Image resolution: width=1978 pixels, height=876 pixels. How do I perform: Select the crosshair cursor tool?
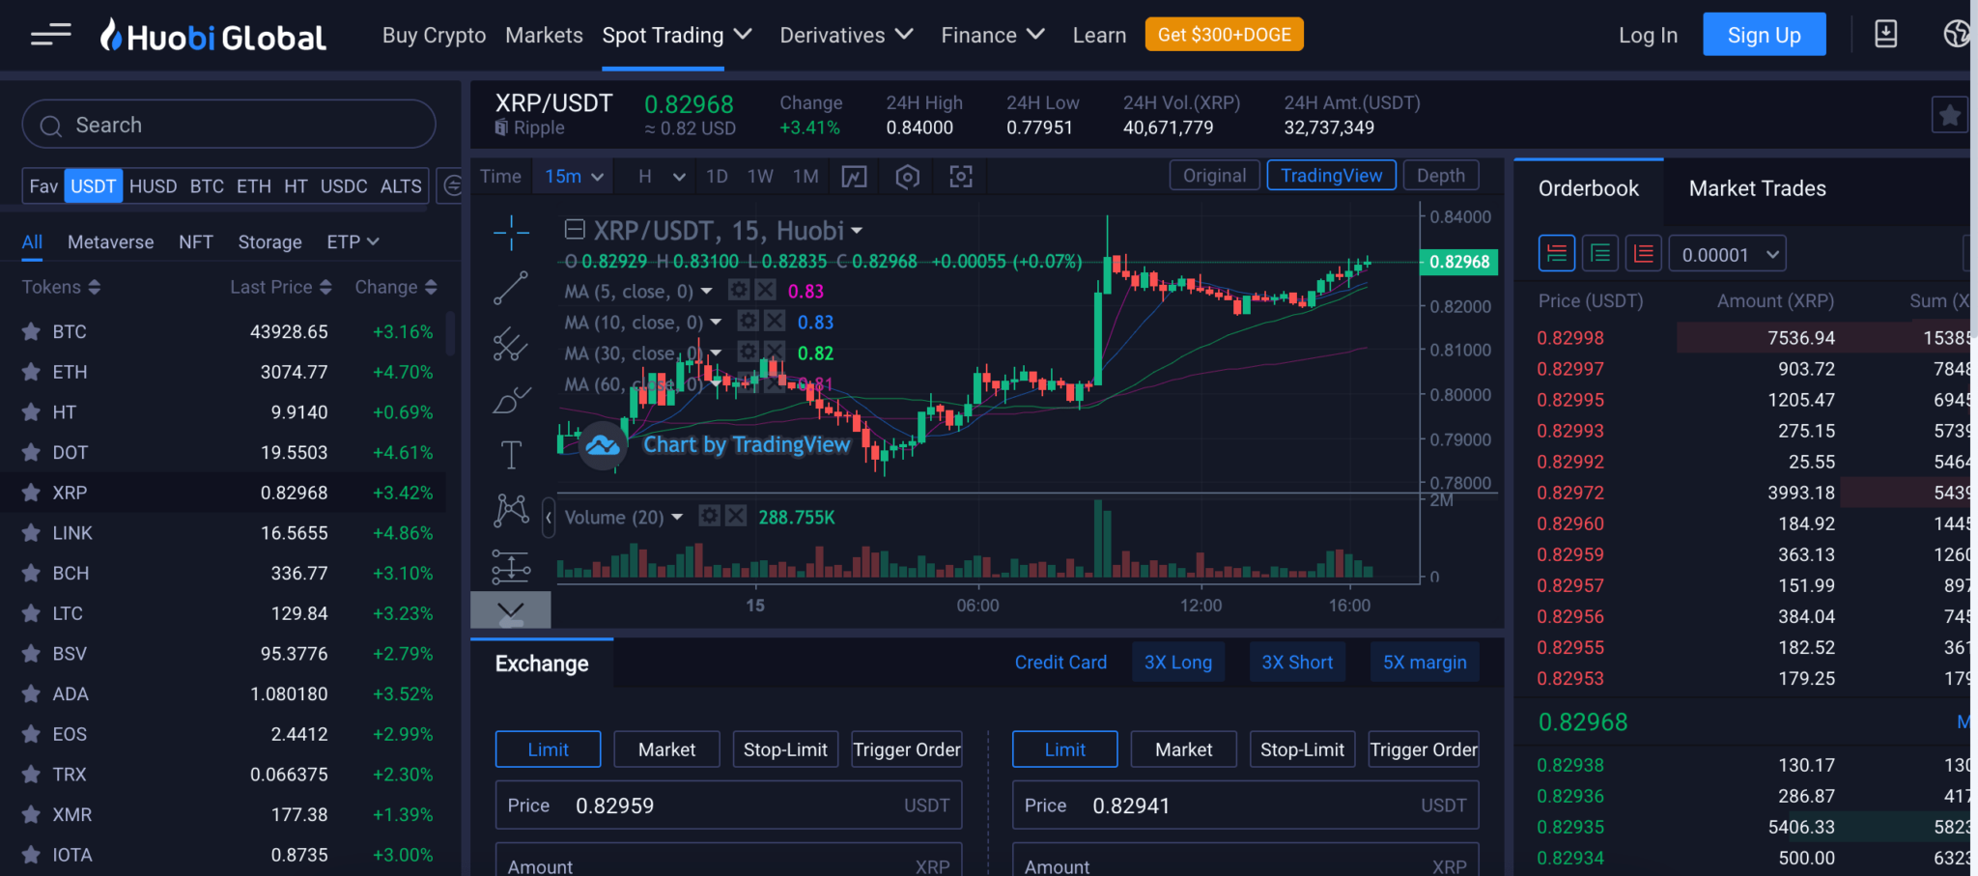point(511,233)
